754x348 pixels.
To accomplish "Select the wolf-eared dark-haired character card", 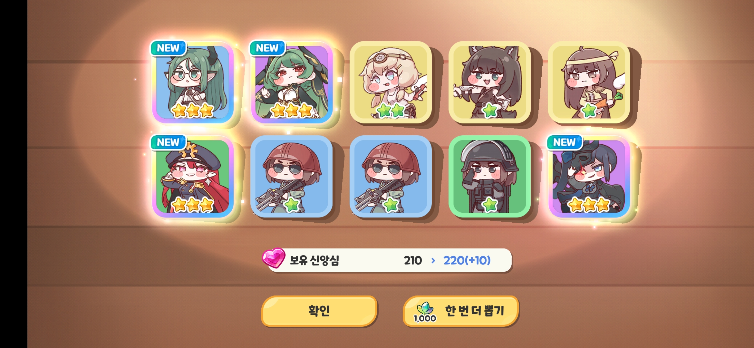I will (x=489, y=82).
